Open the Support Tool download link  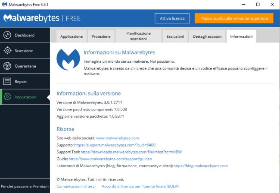pos(131,152)
